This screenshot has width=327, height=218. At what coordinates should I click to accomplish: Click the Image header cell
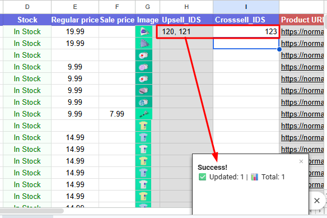(147, 20)
